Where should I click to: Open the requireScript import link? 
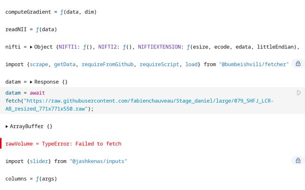click(159, 65)
